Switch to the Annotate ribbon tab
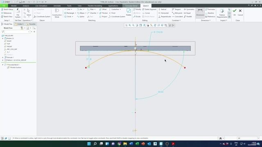The height and width of the screenshot is (147, 262). (x=57, y=6)
